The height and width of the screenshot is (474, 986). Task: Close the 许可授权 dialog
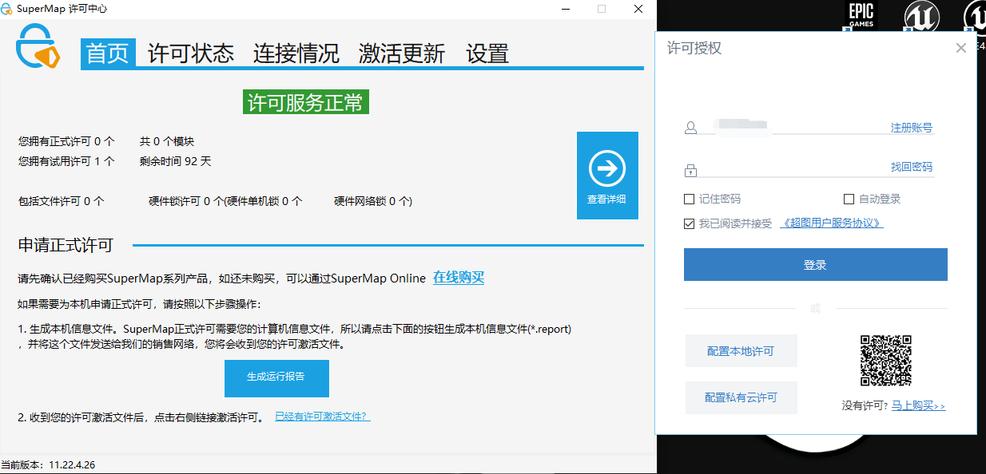[960, 48]
